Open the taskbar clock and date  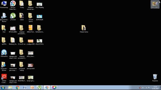(x=155, y=88)
